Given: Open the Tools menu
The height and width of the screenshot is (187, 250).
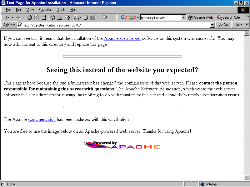Looking at the screenshot, I should point(61,10).
